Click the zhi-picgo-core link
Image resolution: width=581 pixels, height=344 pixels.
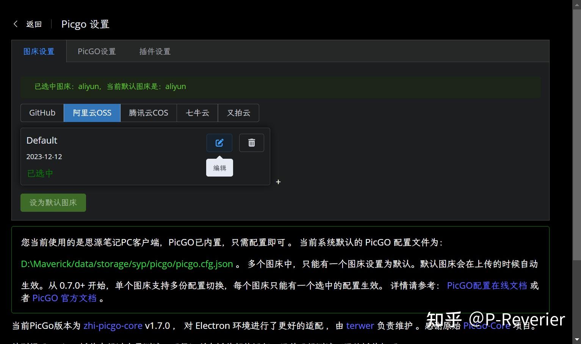113,325
